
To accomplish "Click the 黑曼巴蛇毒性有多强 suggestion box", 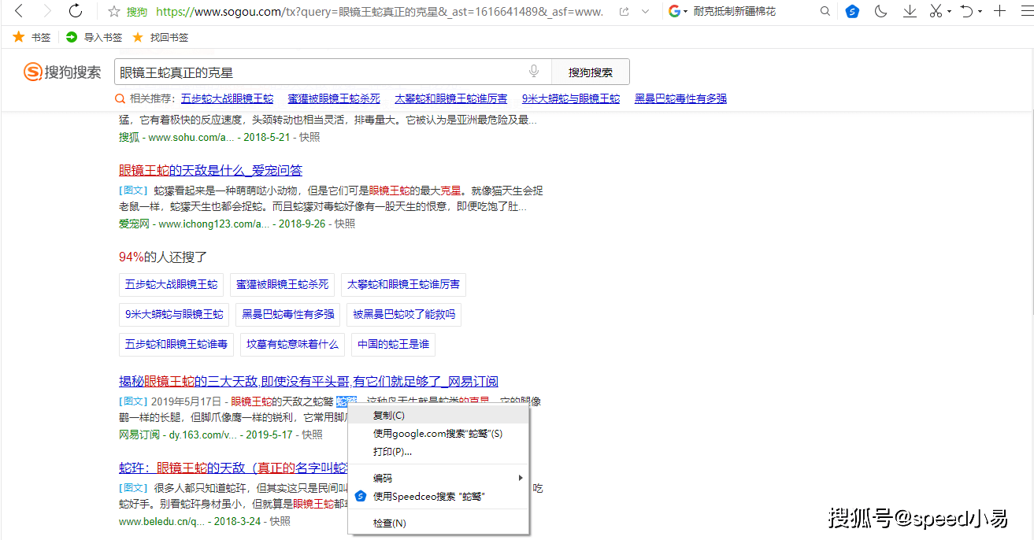I will click(x=288, y=314).
